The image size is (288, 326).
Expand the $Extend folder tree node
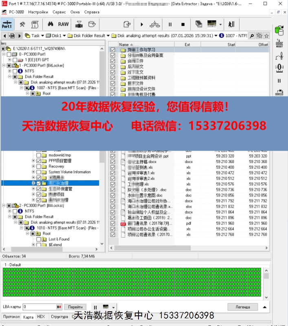click(33, 245)
